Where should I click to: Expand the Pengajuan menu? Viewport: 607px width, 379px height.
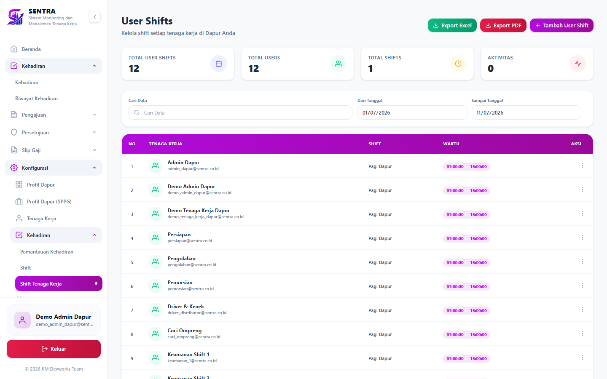[x=54, y=115]
